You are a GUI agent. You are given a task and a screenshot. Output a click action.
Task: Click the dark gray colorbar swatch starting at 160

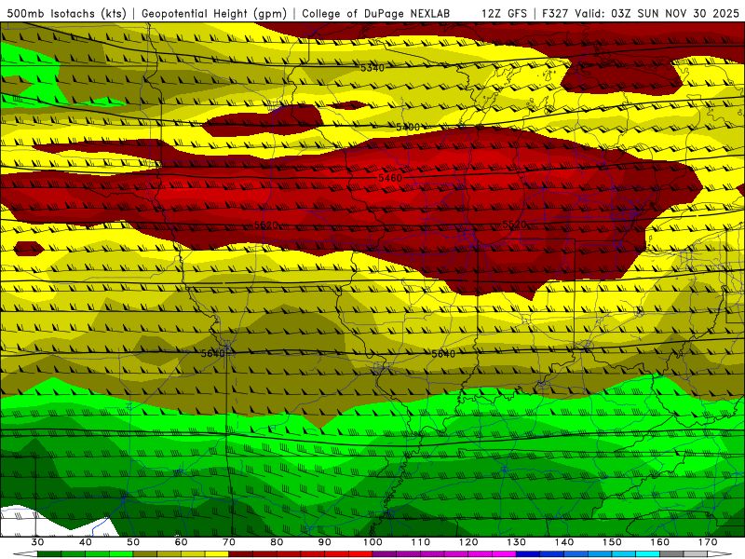[x=671, y=554]
